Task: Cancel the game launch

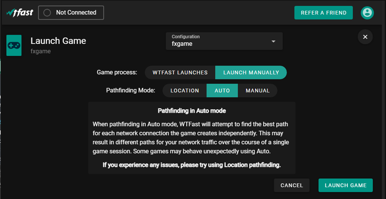Action: 291,185
